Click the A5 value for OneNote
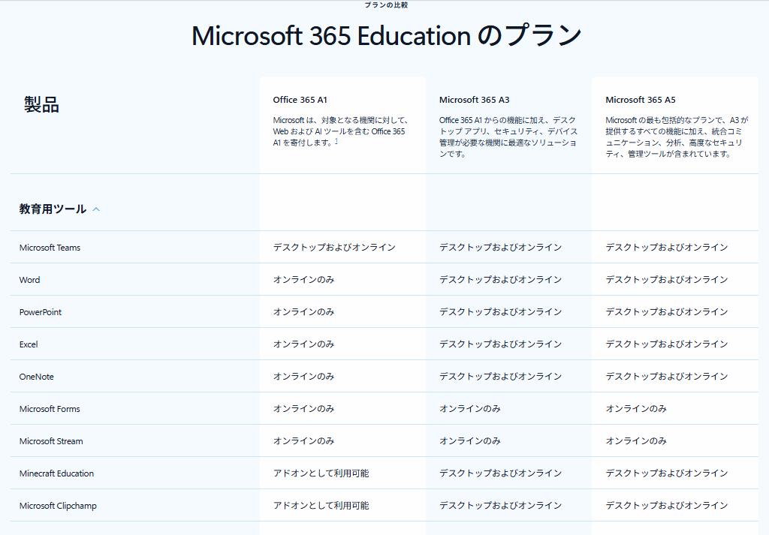The height and width of the screenshot is (535, 769). click(x=667, y=377)
